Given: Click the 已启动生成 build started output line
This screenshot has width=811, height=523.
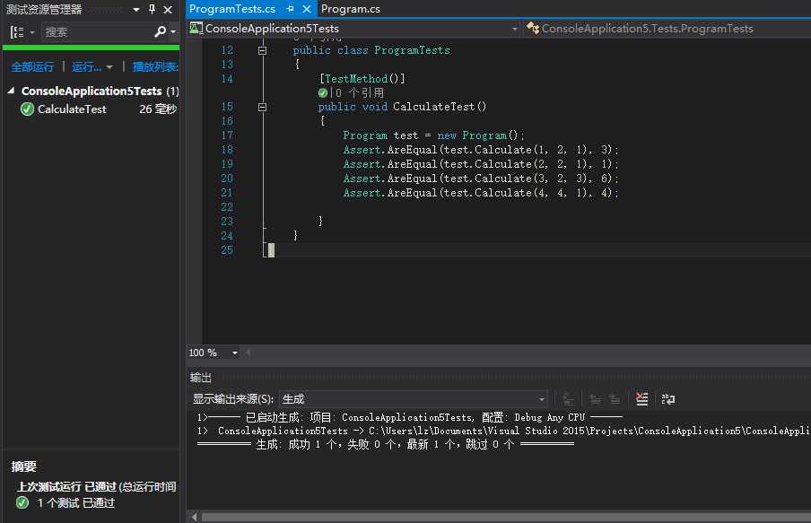Looking at the screenshot, I should pyautogui.click(x=410, y=417).
